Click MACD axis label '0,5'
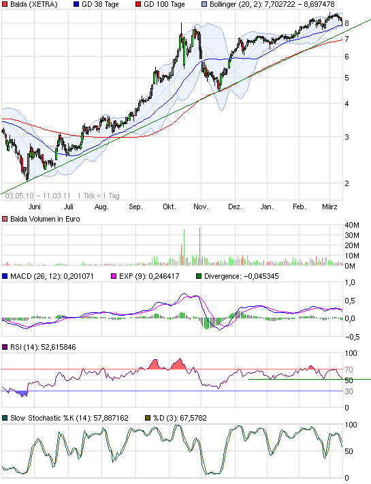The width and height of the screenshot is (371, 484). pyautogui.click(x=350, y=301)
